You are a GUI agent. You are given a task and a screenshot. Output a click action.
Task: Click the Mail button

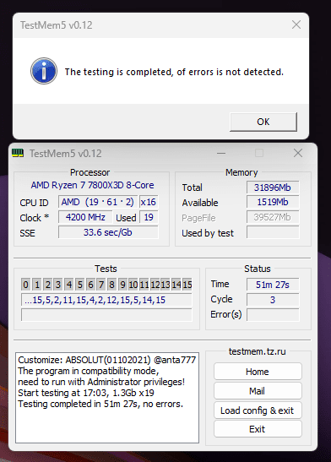(258, 391)
